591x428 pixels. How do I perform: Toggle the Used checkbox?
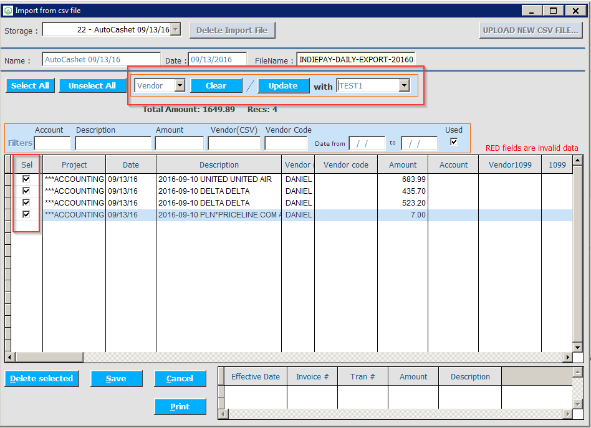[454, 141]
